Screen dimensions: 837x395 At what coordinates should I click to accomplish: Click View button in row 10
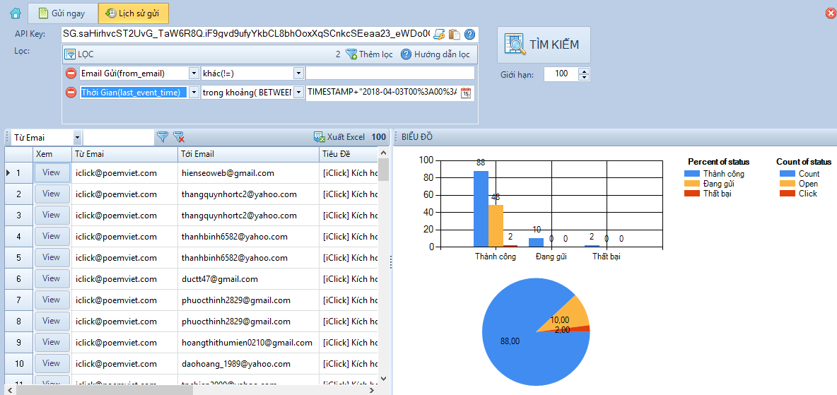click(52, 363)
